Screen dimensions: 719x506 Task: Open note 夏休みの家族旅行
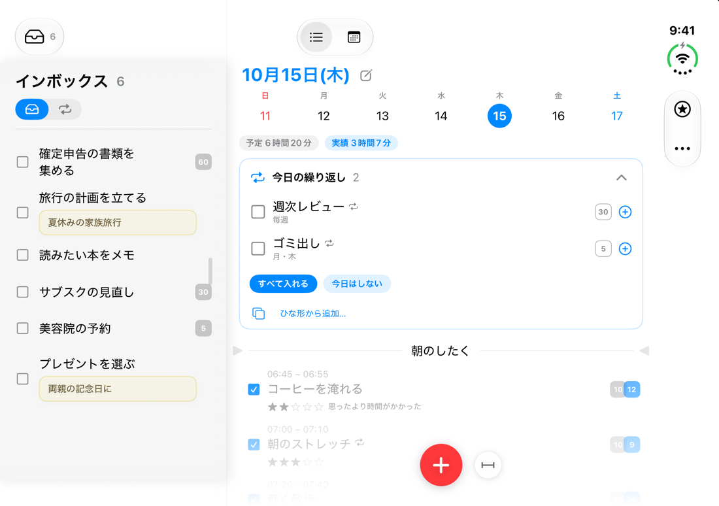[118, 222]
